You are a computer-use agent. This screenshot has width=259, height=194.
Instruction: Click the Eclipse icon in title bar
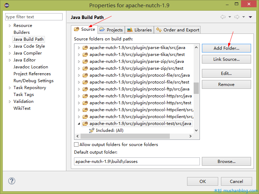click(x=7, y=5)
